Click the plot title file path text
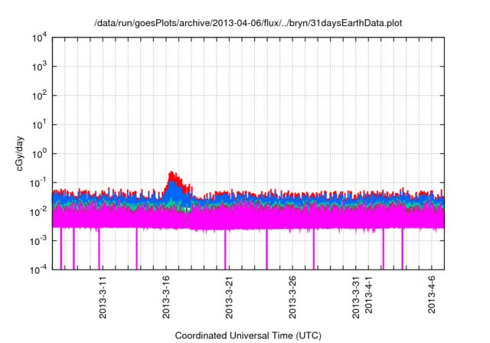The height and width of the screenshot is (343, 490). (x=248, y=23)
